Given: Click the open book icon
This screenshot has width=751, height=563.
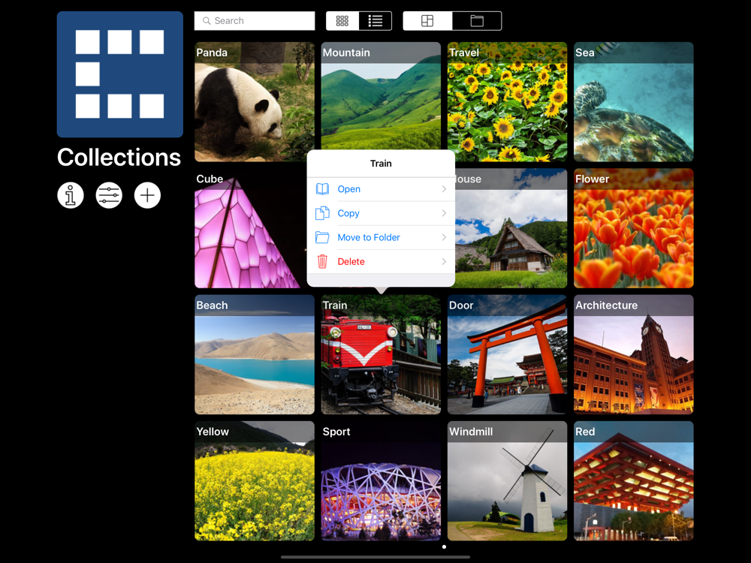Looking at the screenshot, I should [x=322, y=189].
